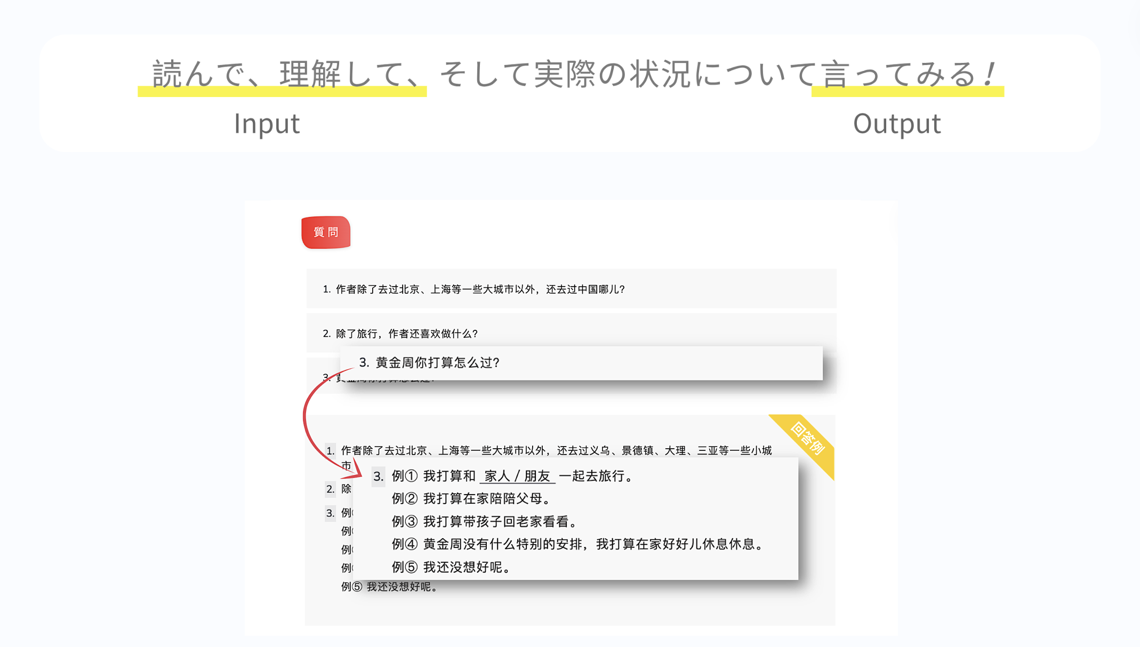Click the yellow highlight under 読んで、理解して
This screenshot has height=647, width=1140.
283,92
